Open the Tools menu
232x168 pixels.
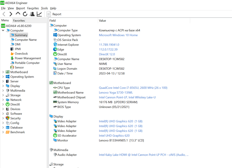click(44, 8)
